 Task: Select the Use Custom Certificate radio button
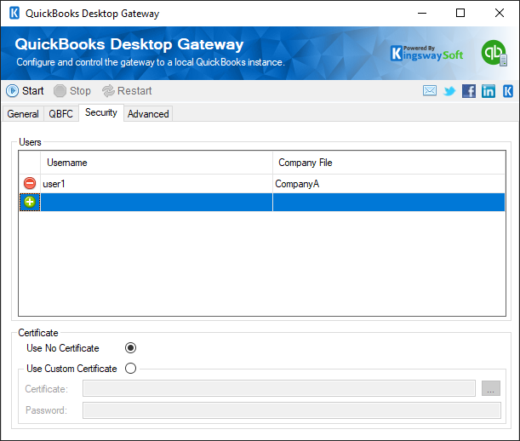130,369
